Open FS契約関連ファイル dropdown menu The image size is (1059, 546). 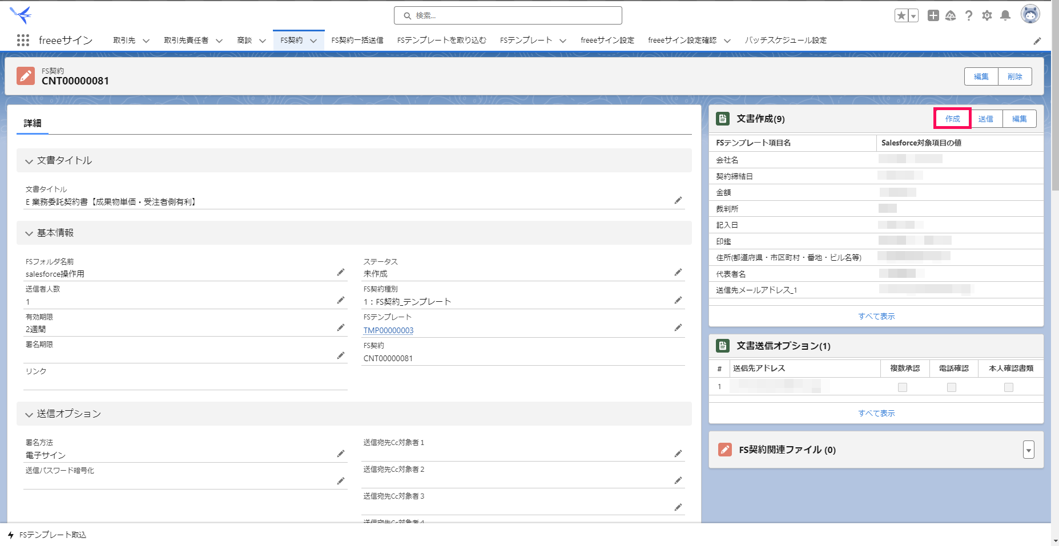tap(1029, 450)
